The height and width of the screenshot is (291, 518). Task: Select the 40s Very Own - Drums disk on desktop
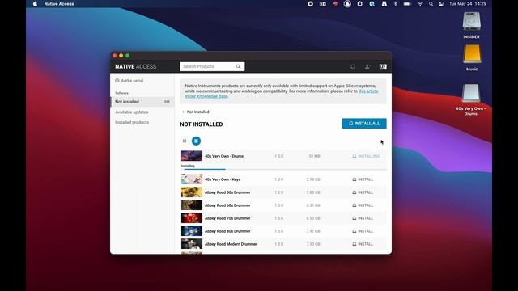coord(471,99)
